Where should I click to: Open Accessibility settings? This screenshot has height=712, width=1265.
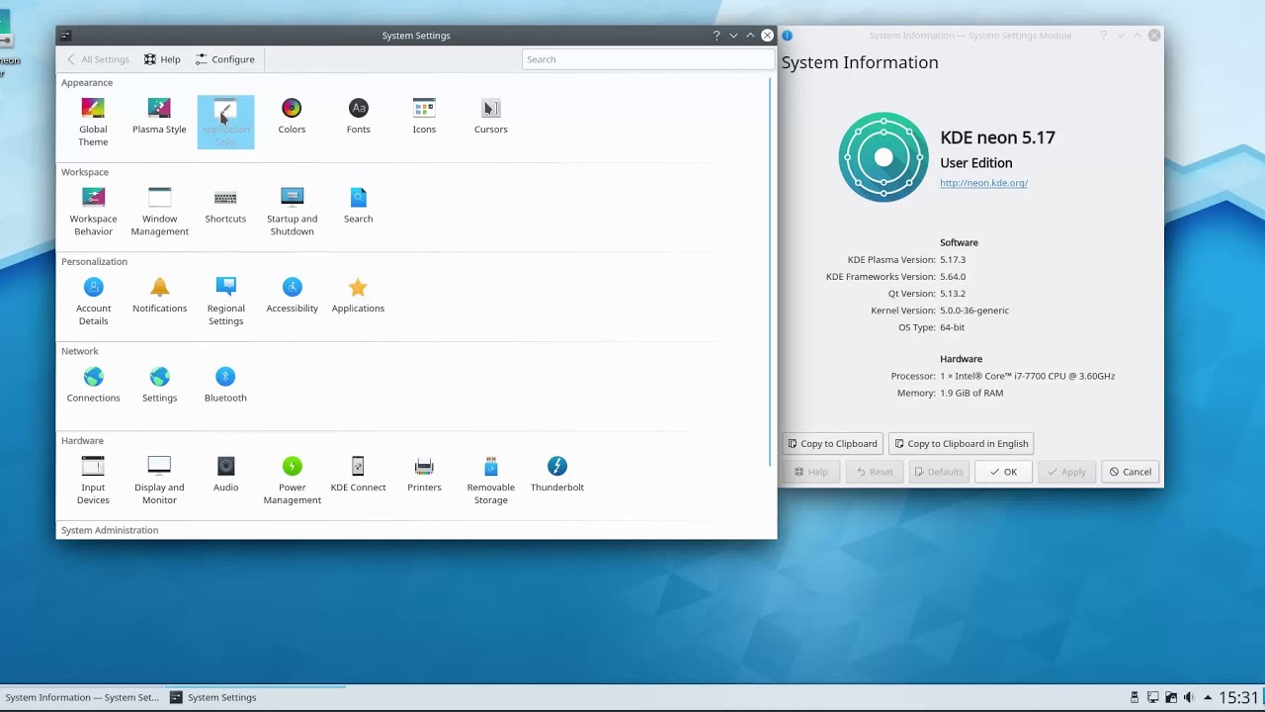click(292, 296)
